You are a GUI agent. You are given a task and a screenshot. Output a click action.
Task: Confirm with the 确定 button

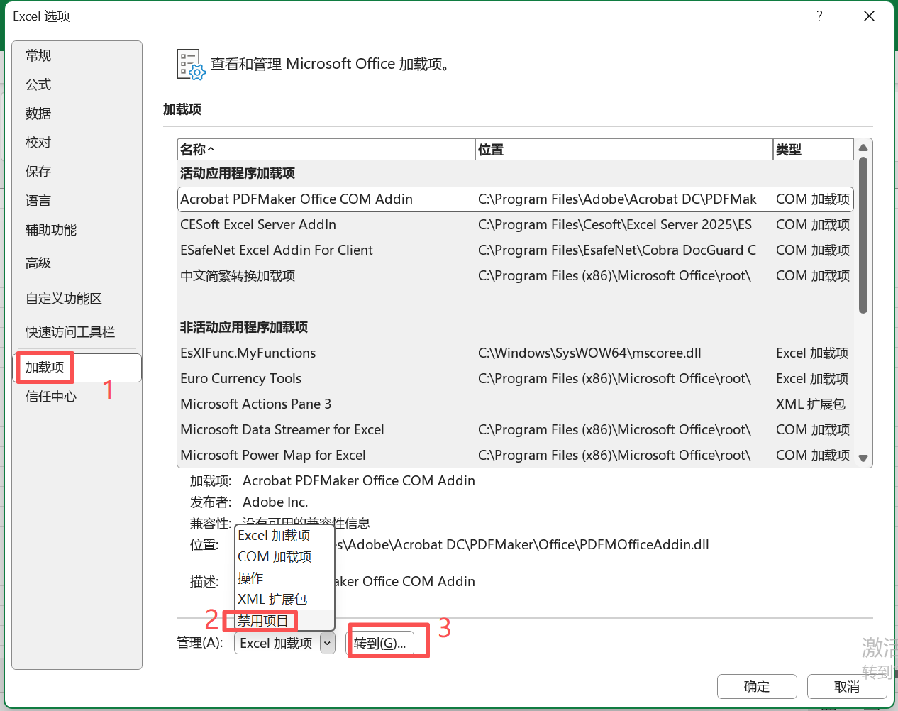click(757, 687)
